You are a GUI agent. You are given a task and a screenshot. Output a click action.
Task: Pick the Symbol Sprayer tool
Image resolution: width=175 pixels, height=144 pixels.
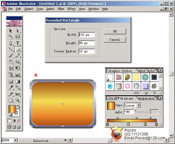pyautogui.click(x=10, y=75)
